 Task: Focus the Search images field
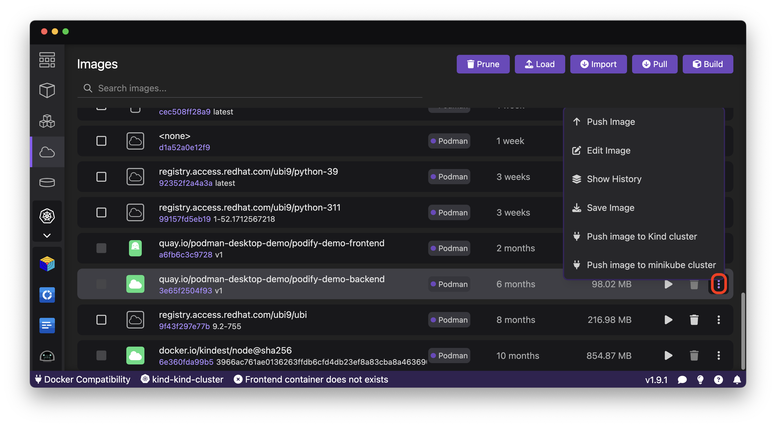coord(250,88)
